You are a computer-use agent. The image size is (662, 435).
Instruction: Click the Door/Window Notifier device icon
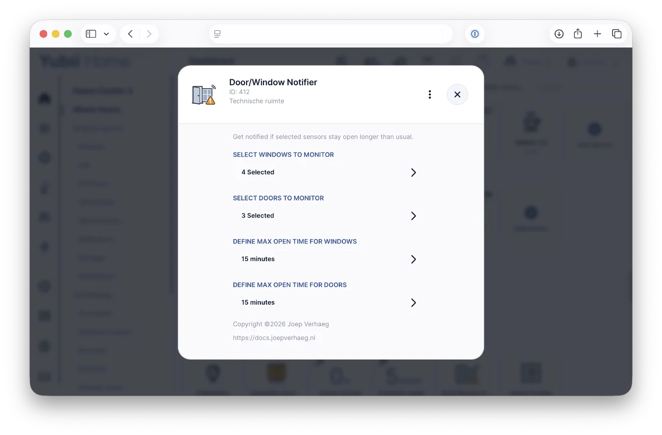point(204,95)
